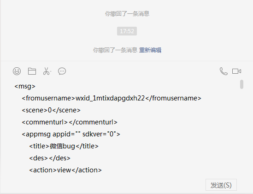Start a video call with camera icon

(x=236, y=71)
